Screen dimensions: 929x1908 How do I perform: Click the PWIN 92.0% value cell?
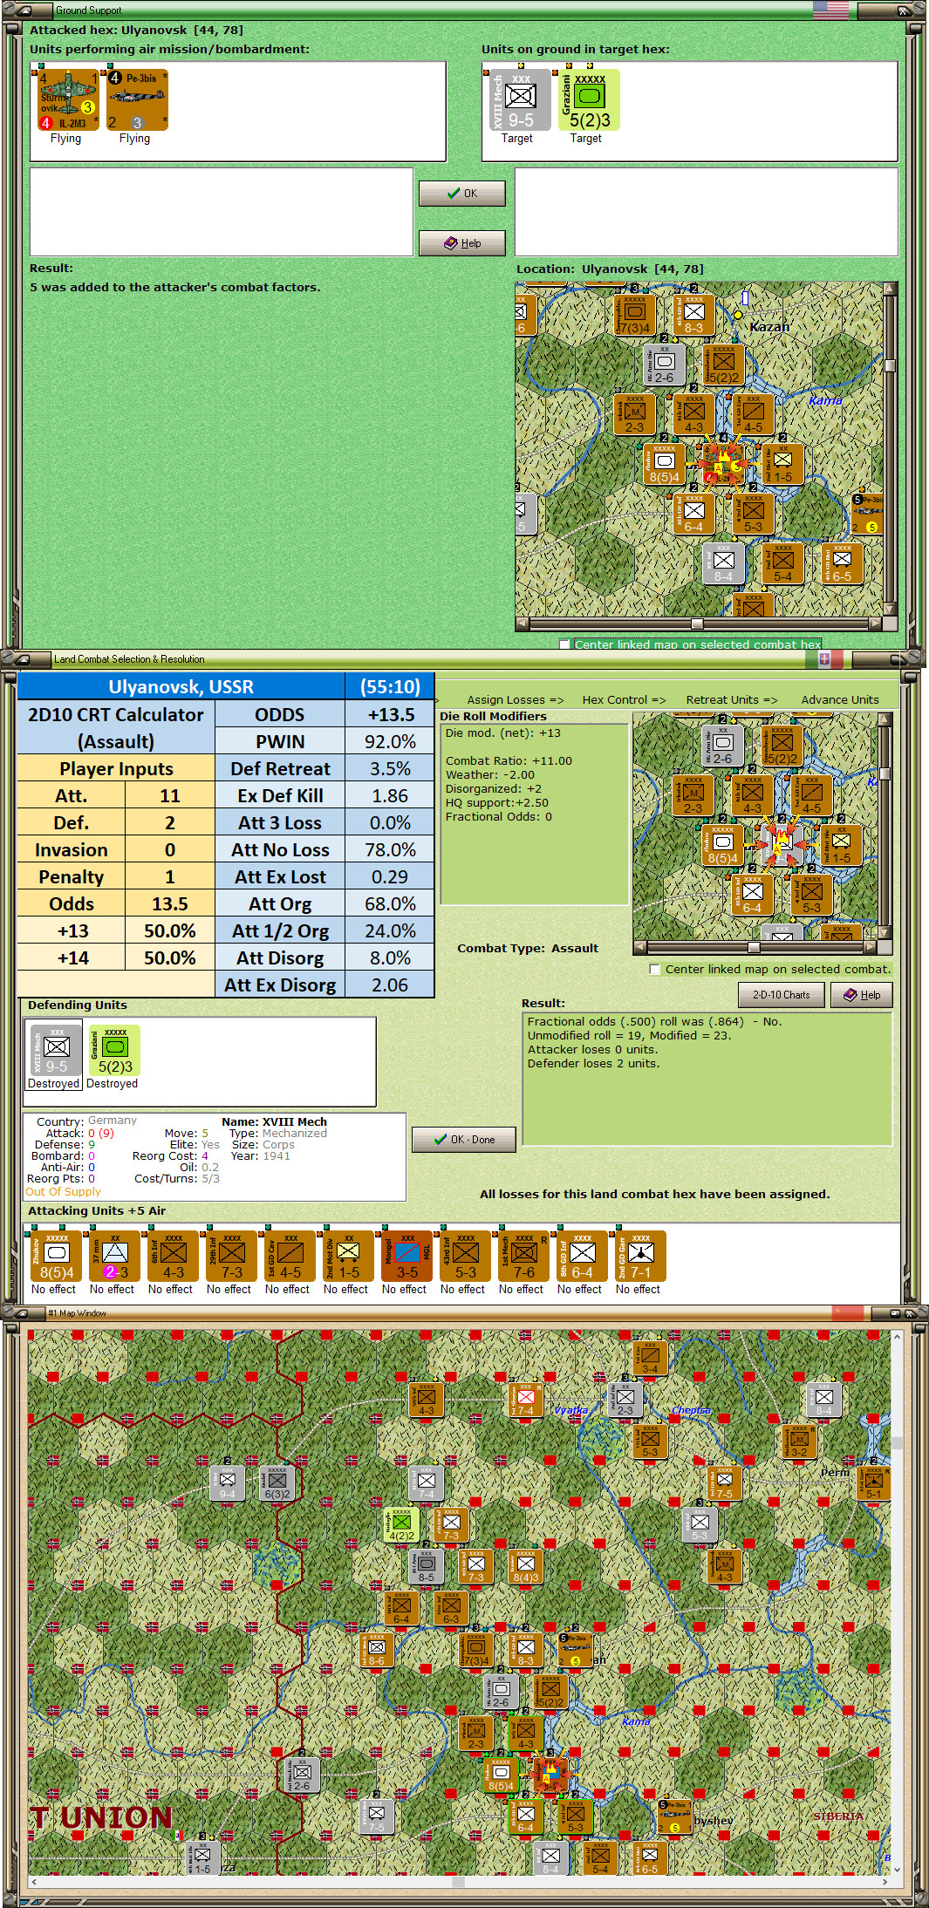(390, 742)
